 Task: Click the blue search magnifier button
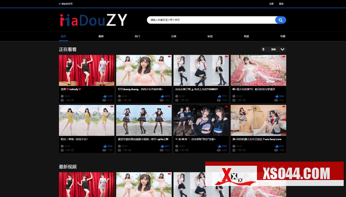[280, 20]
